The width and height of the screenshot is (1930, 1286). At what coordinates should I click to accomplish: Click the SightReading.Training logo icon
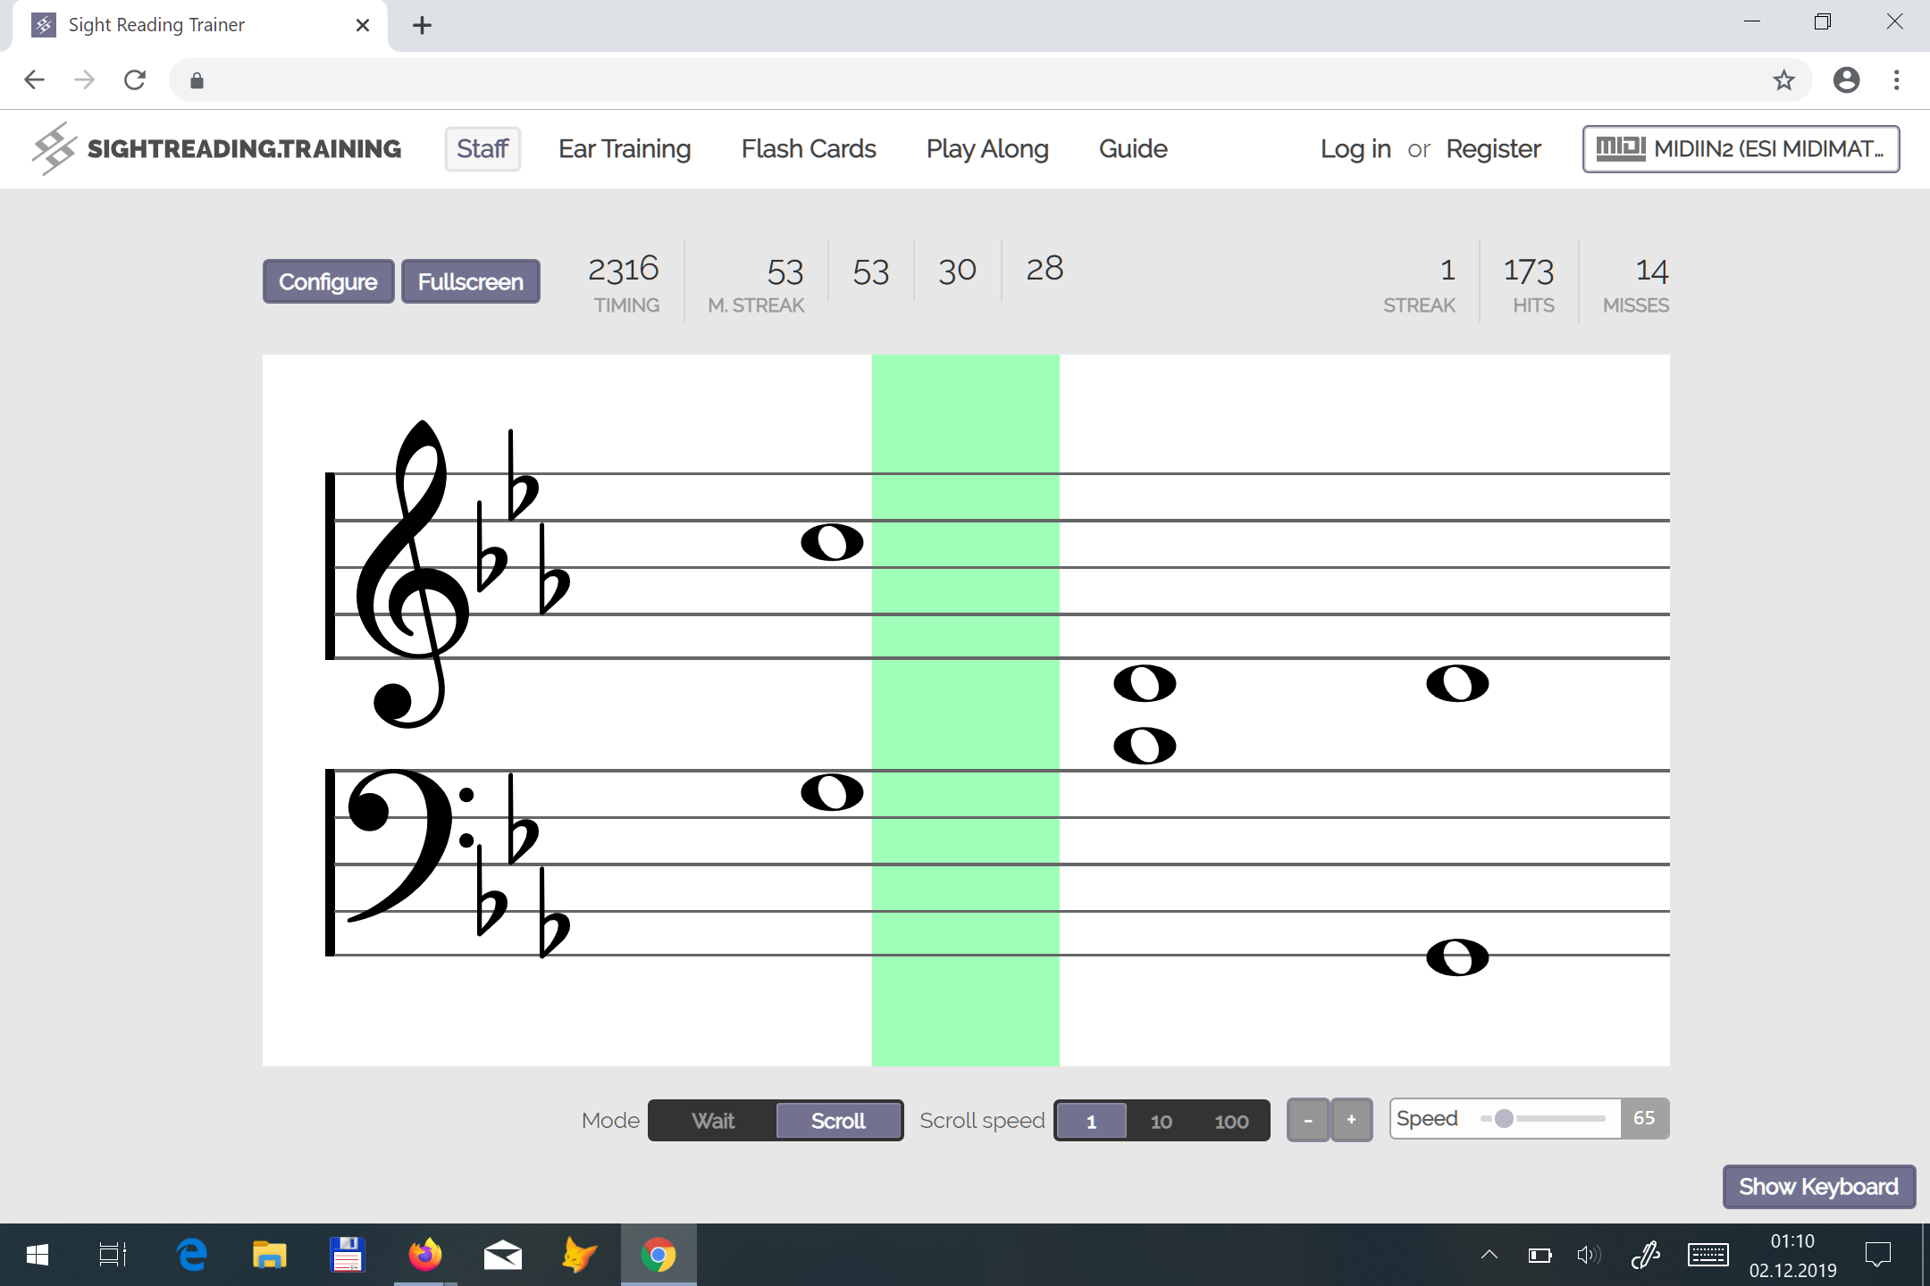[54, 148]
